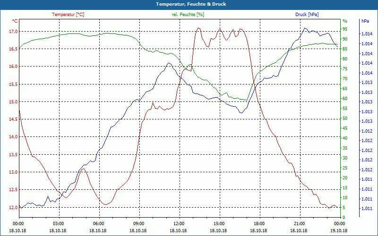Click the green '95' humidity axis tick
378x236 pixels.
click(x=345, y=29)
